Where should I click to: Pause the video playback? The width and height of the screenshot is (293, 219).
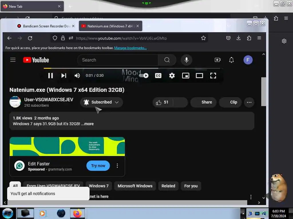click(50, 75)
